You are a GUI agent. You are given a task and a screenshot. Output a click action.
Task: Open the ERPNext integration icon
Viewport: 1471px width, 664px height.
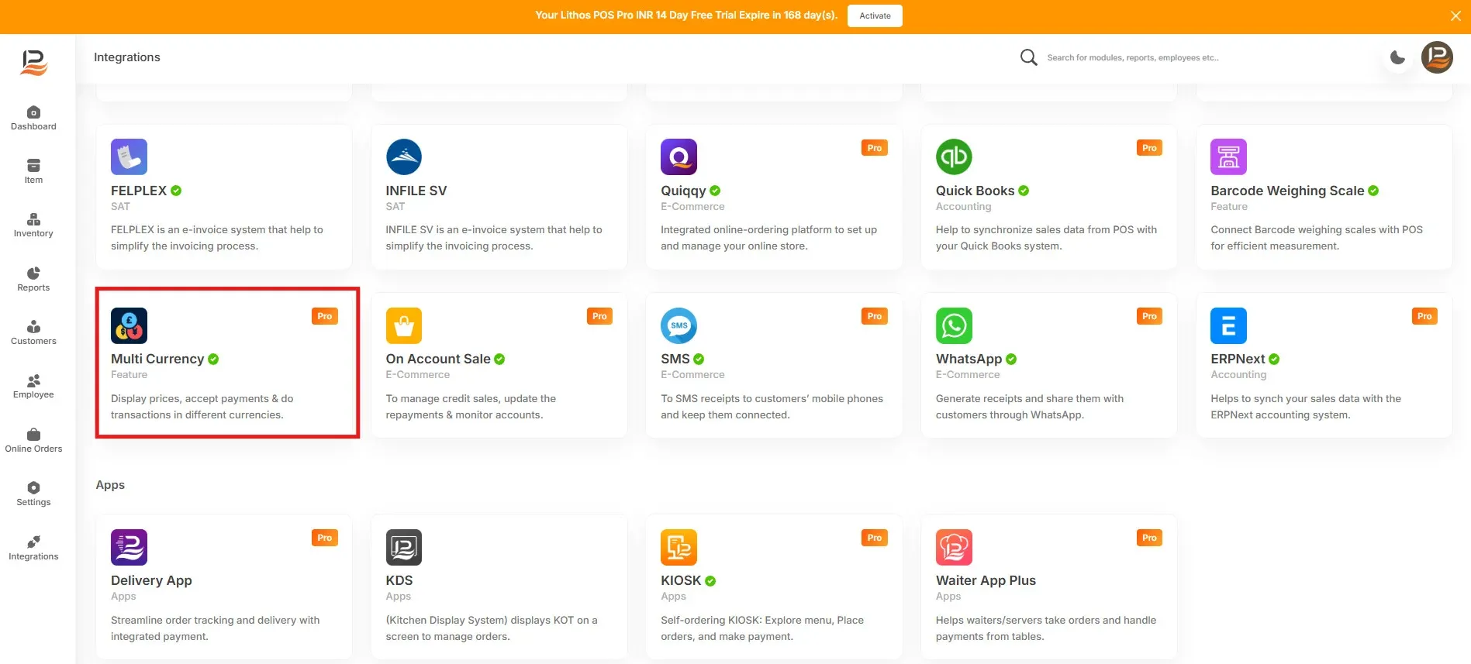1228,325
